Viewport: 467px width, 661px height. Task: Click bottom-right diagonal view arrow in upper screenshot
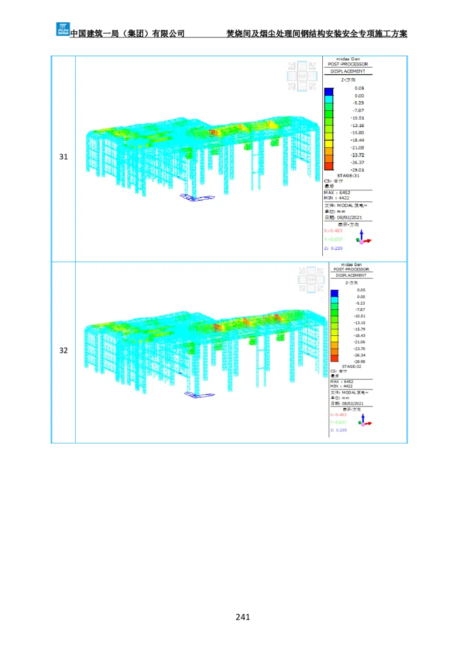(312, 86)
